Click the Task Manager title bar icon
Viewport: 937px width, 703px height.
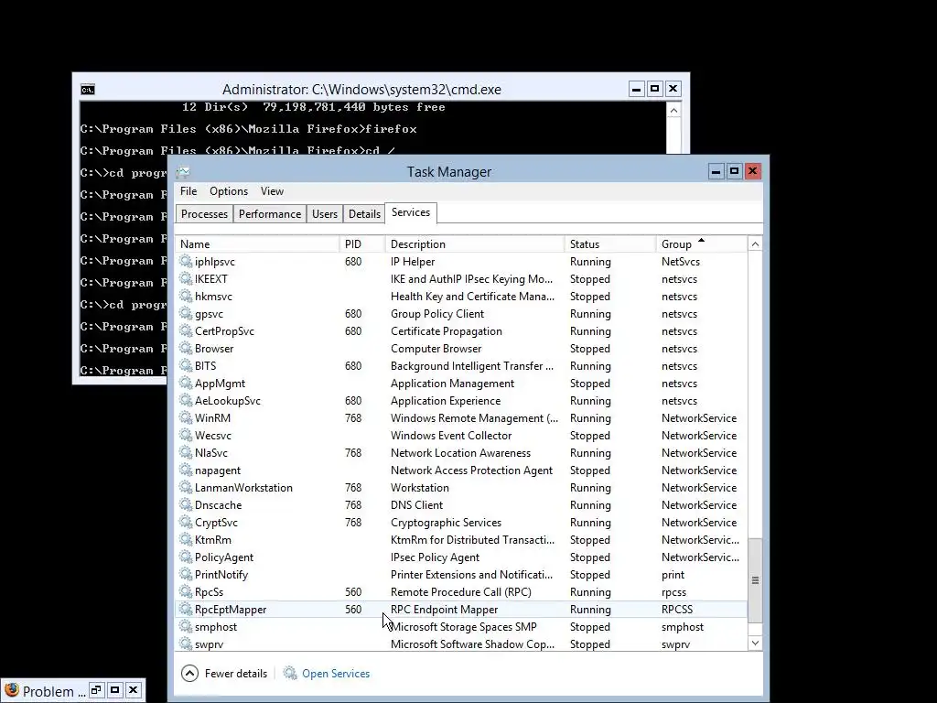coord(183,171)
